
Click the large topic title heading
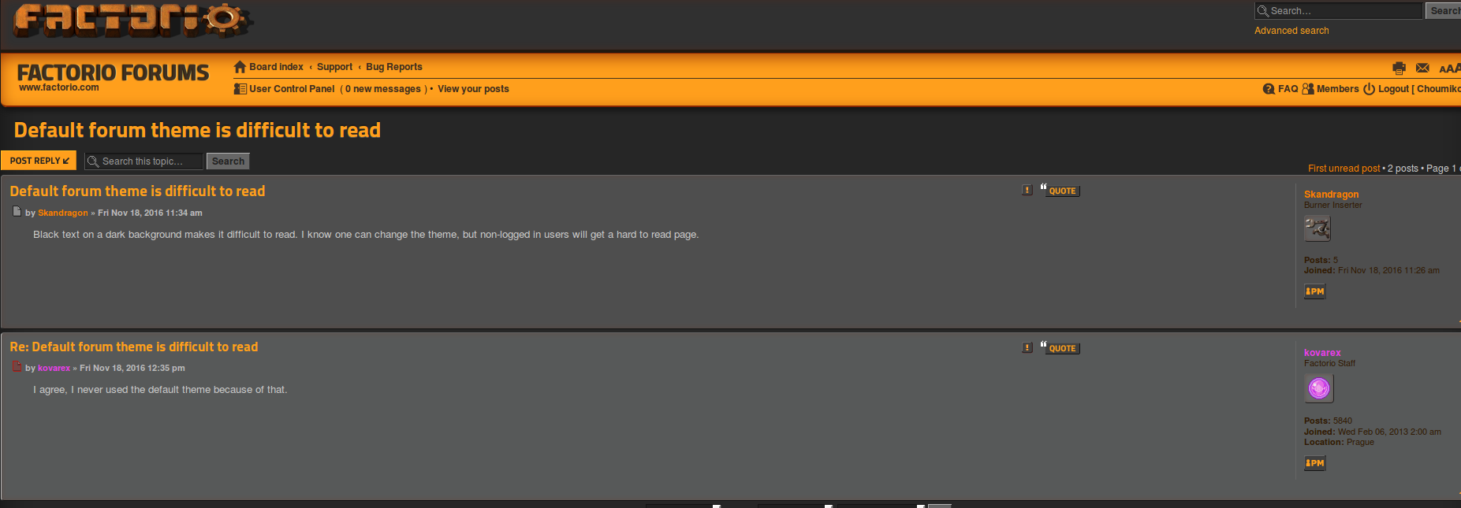point(197,130)
